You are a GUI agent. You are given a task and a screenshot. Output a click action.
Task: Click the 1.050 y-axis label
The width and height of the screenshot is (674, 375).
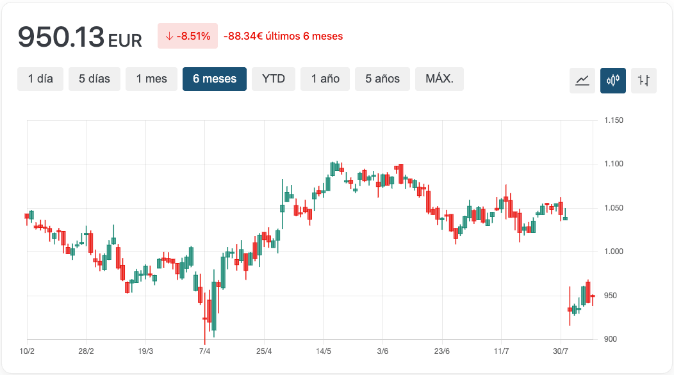pos(613,208)
